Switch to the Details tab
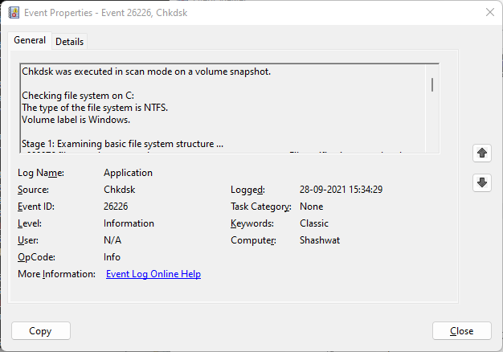 [x=69, y=42]
